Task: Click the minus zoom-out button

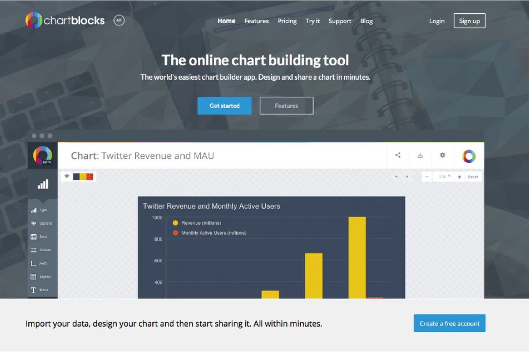Action: (x=427, y=177)
